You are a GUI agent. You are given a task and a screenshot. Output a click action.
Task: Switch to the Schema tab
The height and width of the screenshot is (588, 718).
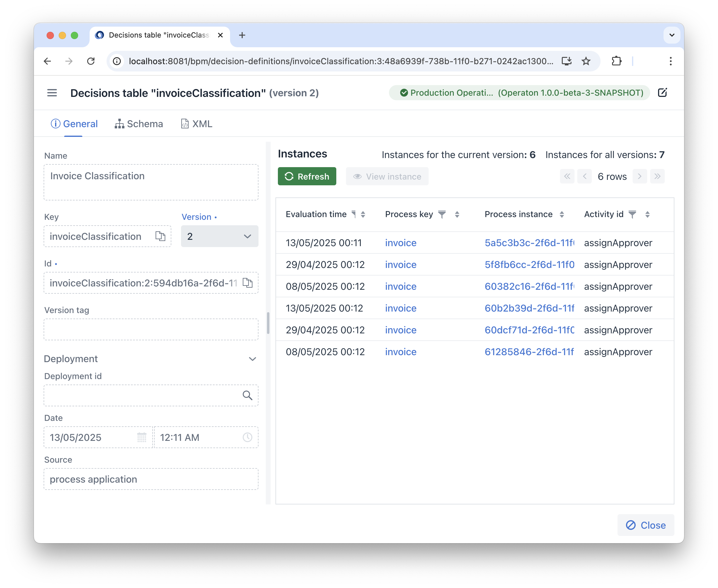(x=139, y=124)
